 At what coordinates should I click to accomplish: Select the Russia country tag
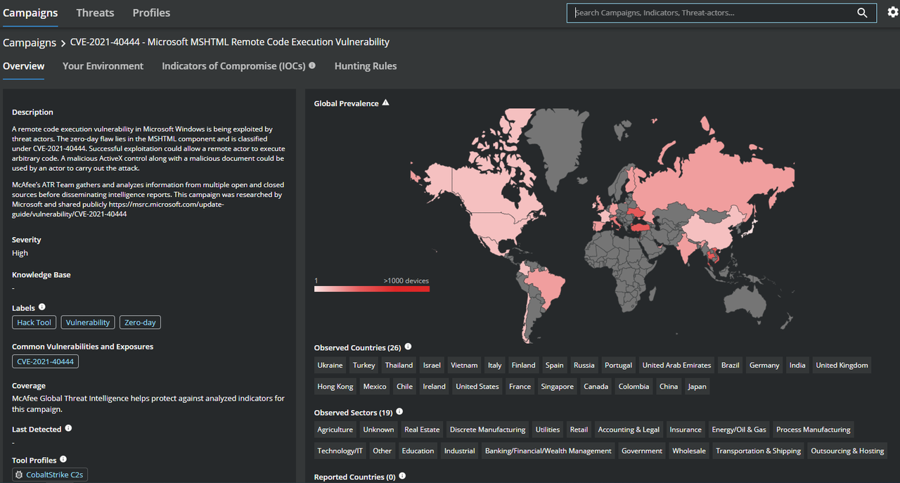[x=584, y=366]
